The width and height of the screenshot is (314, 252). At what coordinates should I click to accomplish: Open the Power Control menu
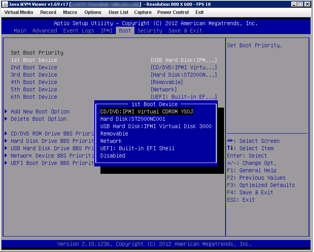tap(173, 12)
